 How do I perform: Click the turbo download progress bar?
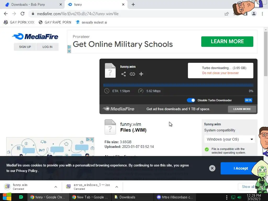pyautogui.click(x=178, y=85)
